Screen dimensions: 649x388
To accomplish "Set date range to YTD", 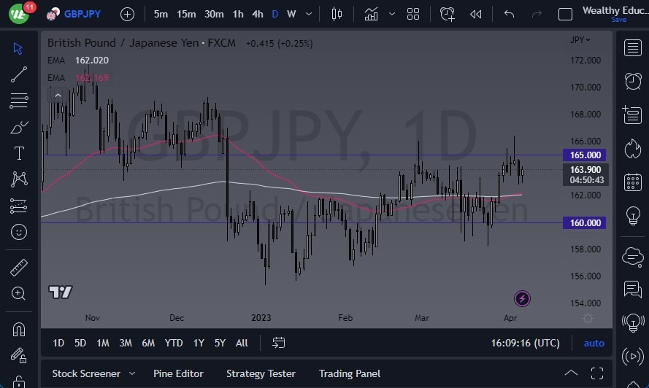I will click(174, 343).
